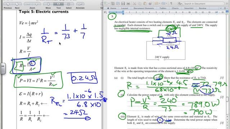Cut selection with scissors icon in Word
The image size is (230, 129).
click(x=134, y=4)
